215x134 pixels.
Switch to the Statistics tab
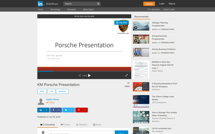pos(81,125)
